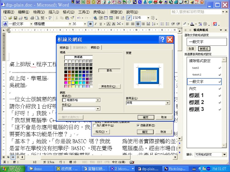Open the 顯示 可用格式設定 dropdown
Screen dimensions: 230x172
pos(224,155)
